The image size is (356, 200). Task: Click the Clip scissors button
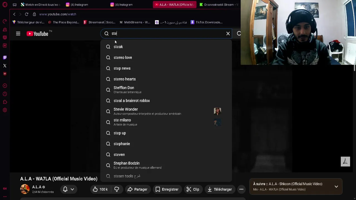point(193,189)
